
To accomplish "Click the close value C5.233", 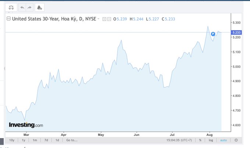I will pyautogui.click(x=168, y=19).
